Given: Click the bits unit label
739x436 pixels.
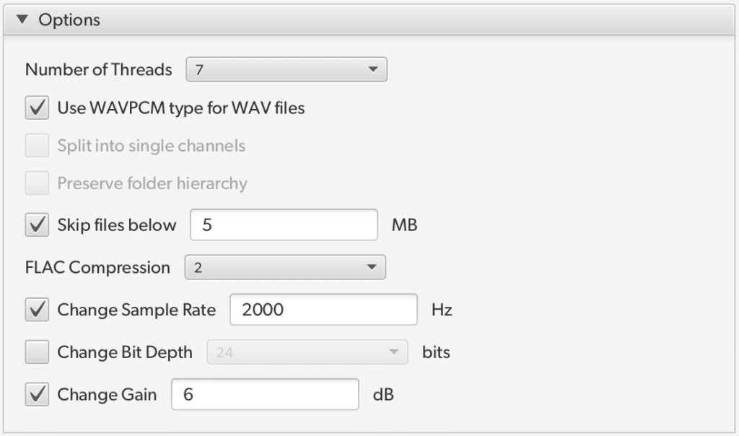Looking at the screenshot, I should tap(436, 352).
